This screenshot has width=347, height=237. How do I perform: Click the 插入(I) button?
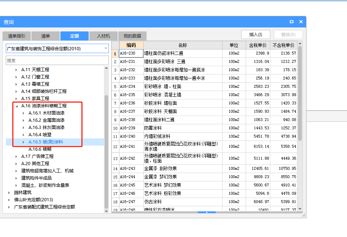pyautogui.click(x=255, y=35)
